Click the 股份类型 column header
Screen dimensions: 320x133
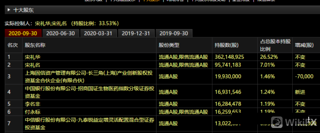[x=169, y=45]
